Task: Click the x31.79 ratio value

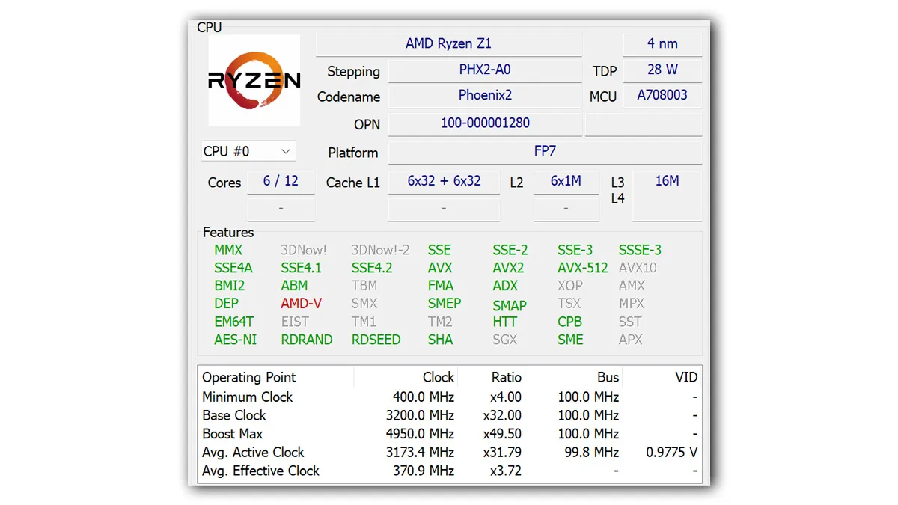Action: pos(501,453)
